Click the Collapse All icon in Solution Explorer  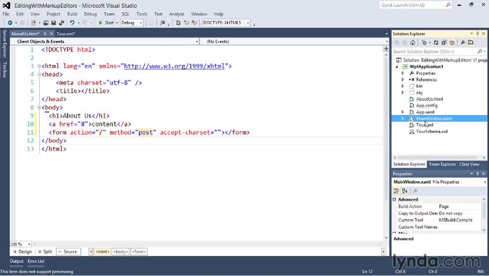point(444,43)
